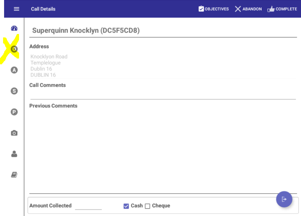Focus the Amount Collected input field
This screenshot has height=216, width=301.
tap(88, 206)
